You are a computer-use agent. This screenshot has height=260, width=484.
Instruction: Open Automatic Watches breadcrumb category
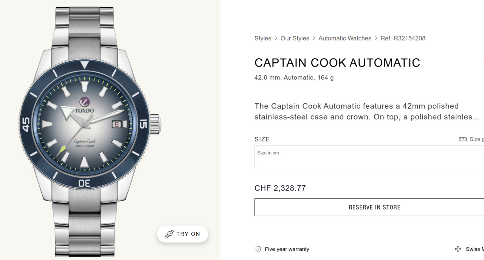coord(345,38)
